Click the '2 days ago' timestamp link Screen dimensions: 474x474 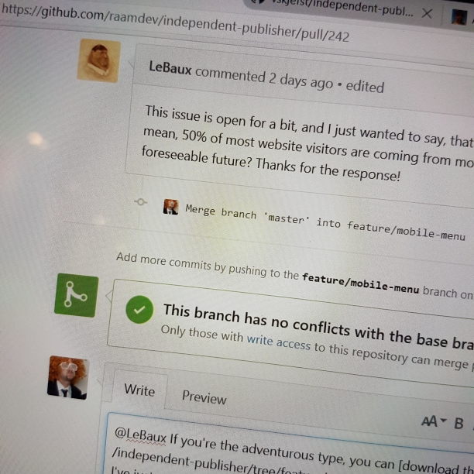[x=301, y=80]
